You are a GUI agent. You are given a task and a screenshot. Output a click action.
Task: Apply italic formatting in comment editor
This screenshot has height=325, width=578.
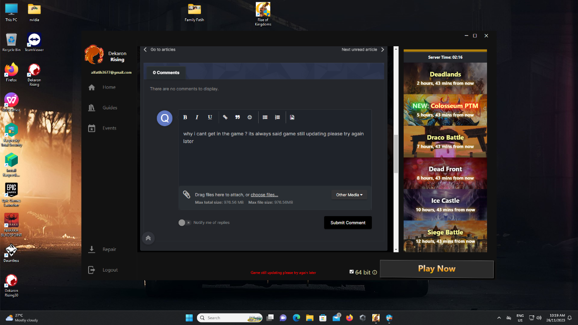(x=197, y=117)
